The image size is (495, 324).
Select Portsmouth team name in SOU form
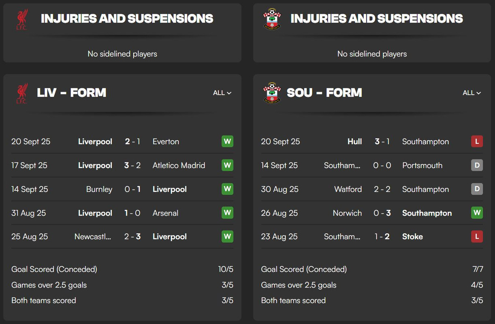422,165
